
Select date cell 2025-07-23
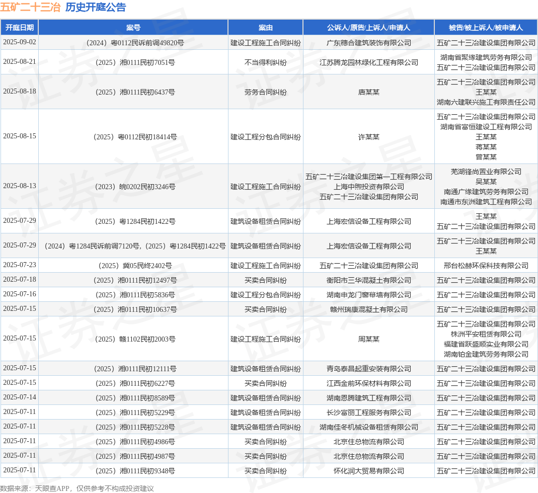[20, 265]
